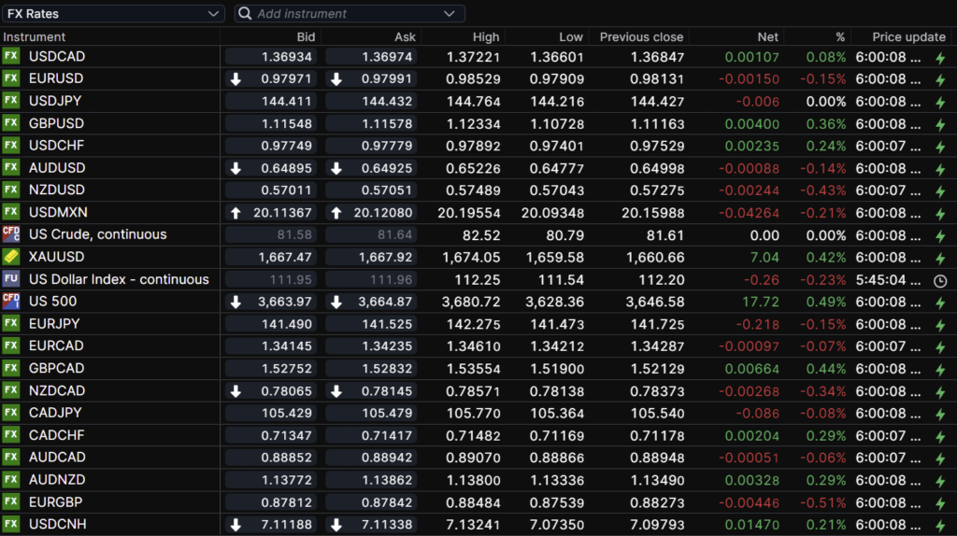Viewport: 957px width, 536px height.
Task: Click the clock icon in US Dollar Index row
Action: tap(940, 280)
